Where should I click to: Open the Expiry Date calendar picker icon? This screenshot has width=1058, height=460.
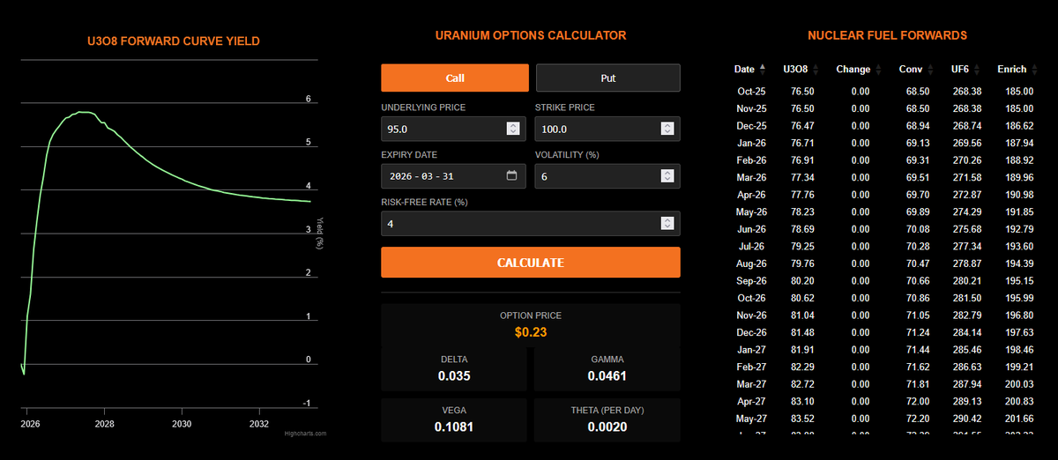click(x=512, y=175)
